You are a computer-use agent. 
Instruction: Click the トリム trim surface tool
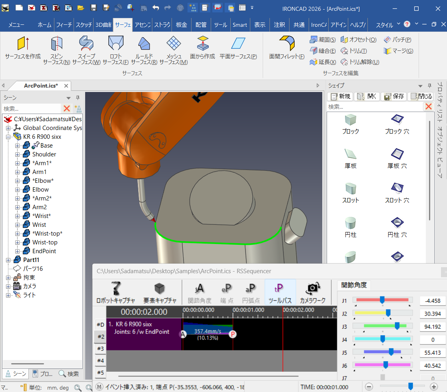(354, 51)
